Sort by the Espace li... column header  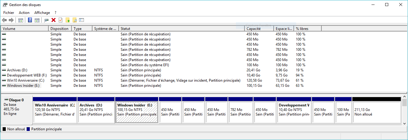coord(284,29)
